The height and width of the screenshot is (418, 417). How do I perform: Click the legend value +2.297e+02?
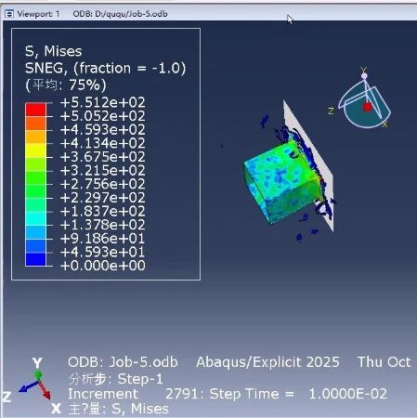point(103,198)
